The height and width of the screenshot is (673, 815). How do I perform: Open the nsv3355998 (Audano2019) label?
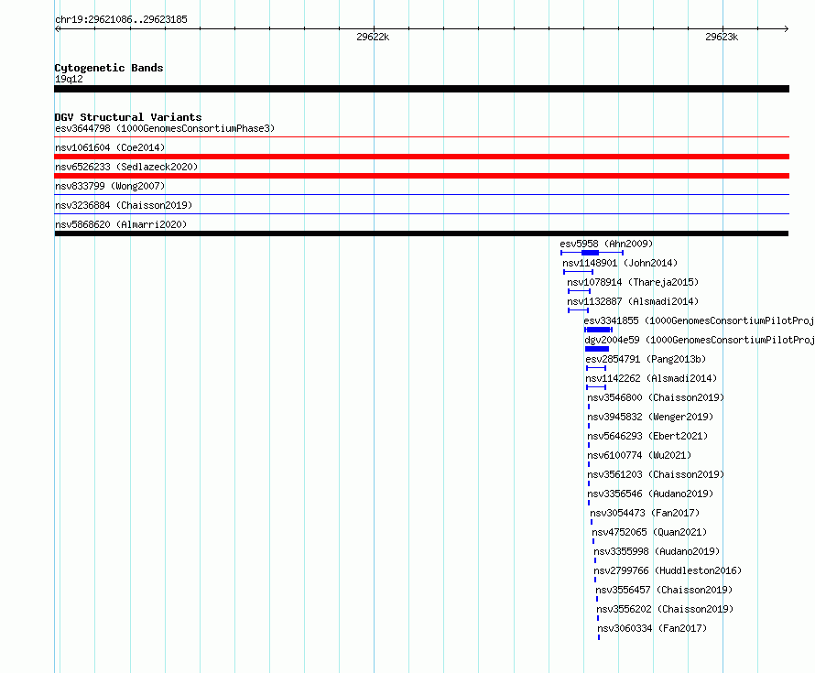pos(657,551)
